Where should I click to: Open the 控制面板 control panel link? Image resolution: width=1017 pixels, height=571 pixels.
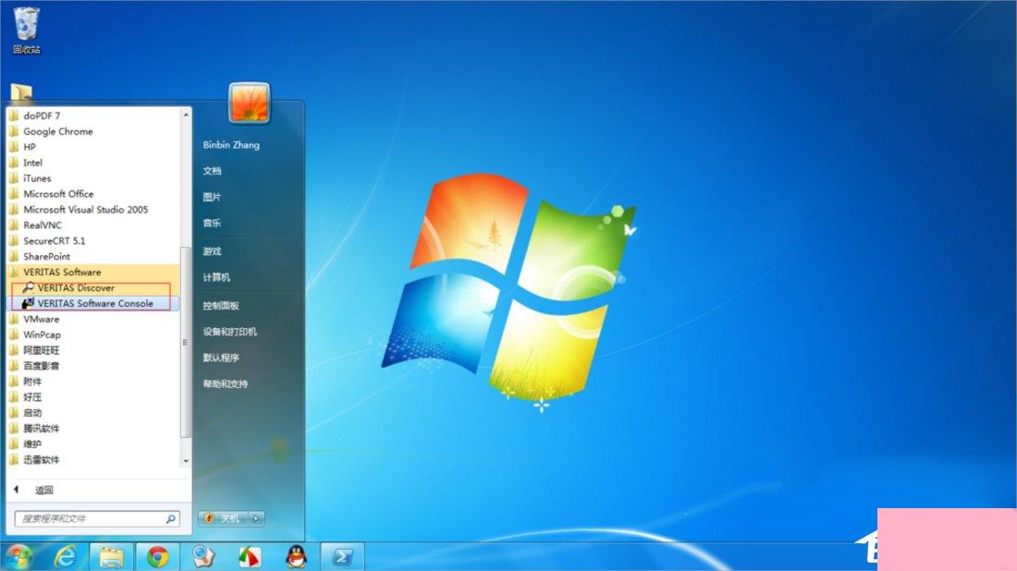click(x=221, y=305)
